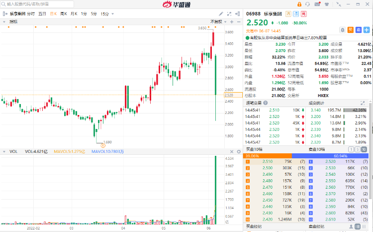373x232 pixels.
Task: Expand the trade statistics panel
Action: pyautogui.click(x=362, y=103)
